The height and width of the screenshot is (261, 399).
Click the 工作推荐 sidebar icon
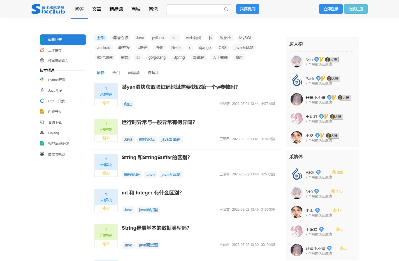pos(42,50)
